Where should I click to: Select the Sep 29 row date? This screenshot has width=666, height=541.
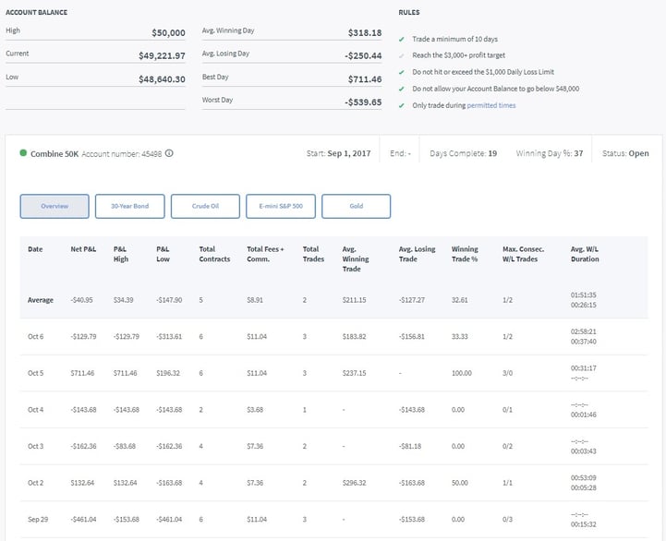(37, 519)
